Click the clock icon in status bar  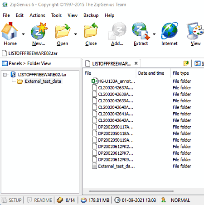pos(117,200)
